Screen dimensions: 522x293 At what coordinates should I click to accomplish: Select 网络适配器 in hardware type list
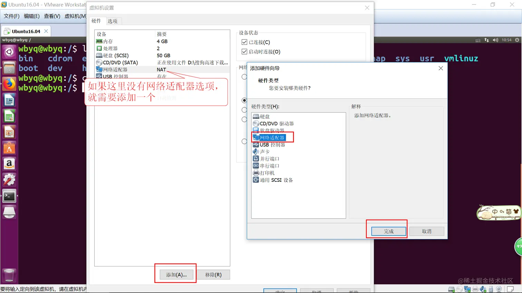tap(269, 138)
